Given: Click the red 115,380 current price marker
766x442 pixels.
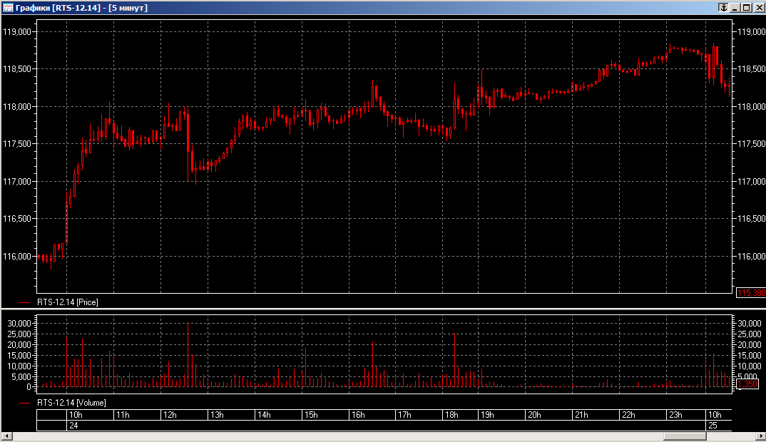Looking at the screenshot, I should [x=750, y=292].
